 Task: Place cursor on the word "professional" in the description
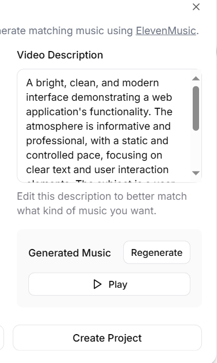[56, 141]
